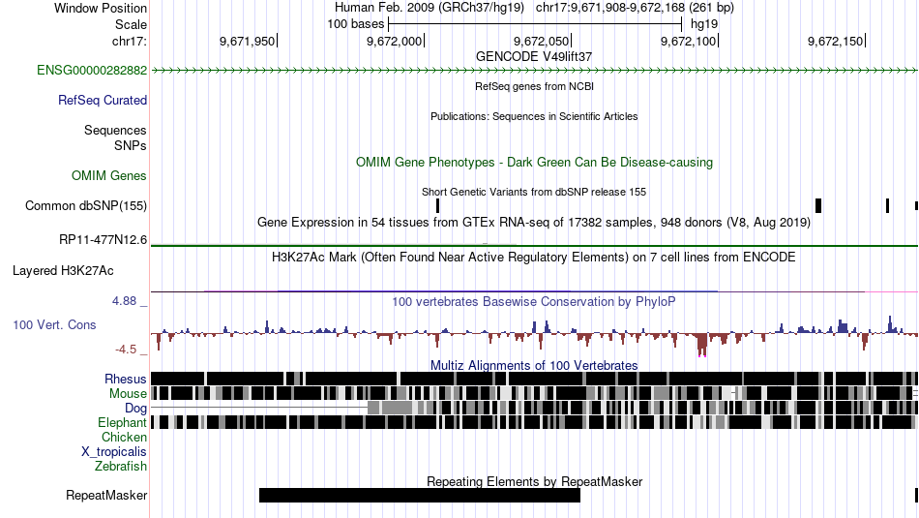Click the Zebrafish species label
Image resolution: width=919 pixels, height=518 pixels.
(121, 467)
